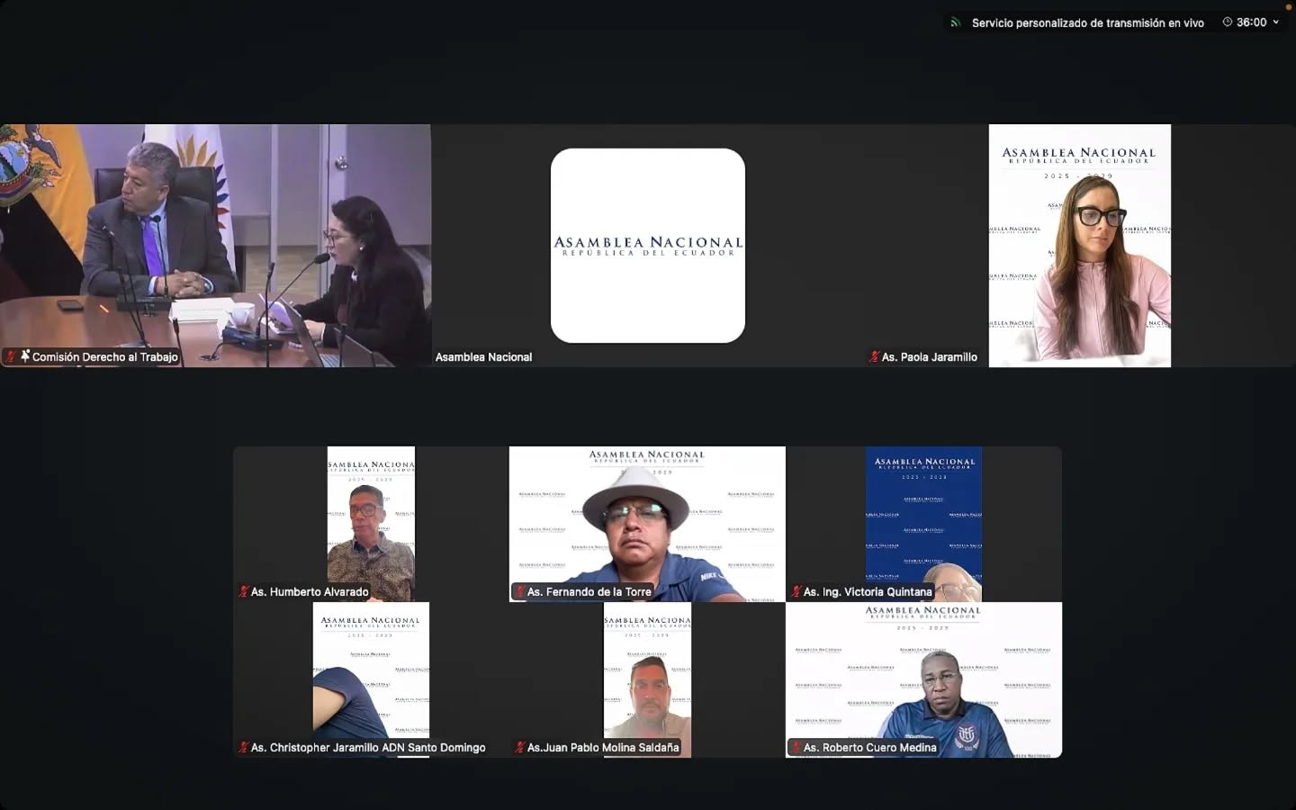Click the clock icon beside the 36:00 timer
Image resolution: width=1296 pixels, height=810 pixels.
(x=1227, y=22)
